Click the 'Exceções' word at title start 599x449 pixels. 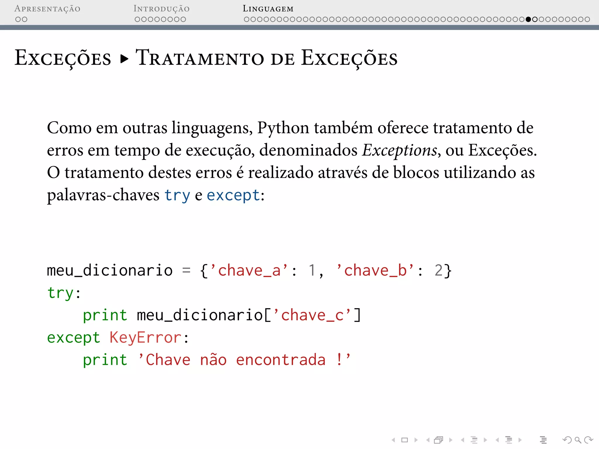click(63, 58)
